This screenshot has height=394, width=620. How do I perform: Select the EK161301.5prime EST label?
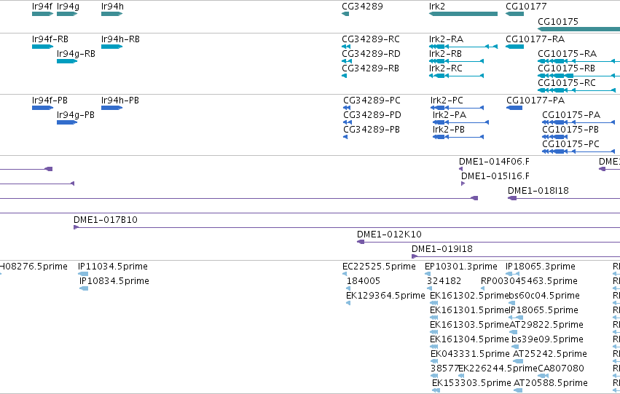(x=469, y=311)
